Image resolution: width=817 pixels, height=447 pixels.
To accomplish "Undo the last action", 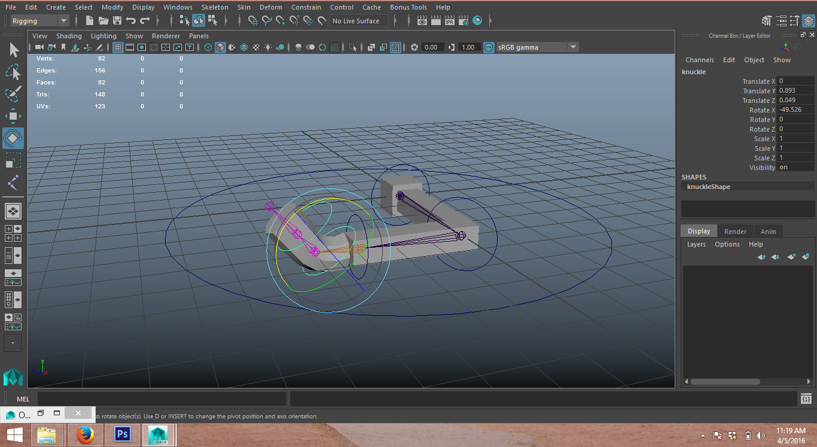I will (x=131, y=21).
